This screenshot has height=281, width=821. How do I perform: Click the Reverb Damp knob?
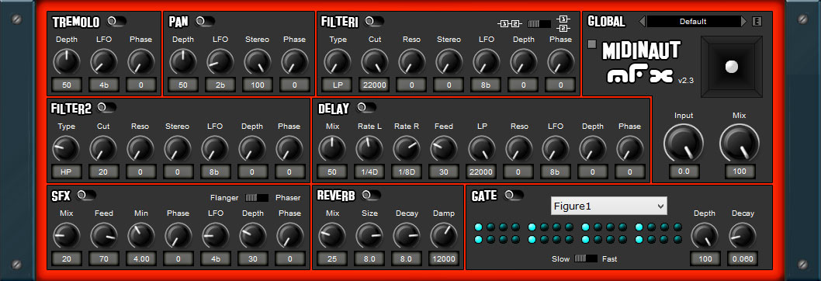point(444,235)
